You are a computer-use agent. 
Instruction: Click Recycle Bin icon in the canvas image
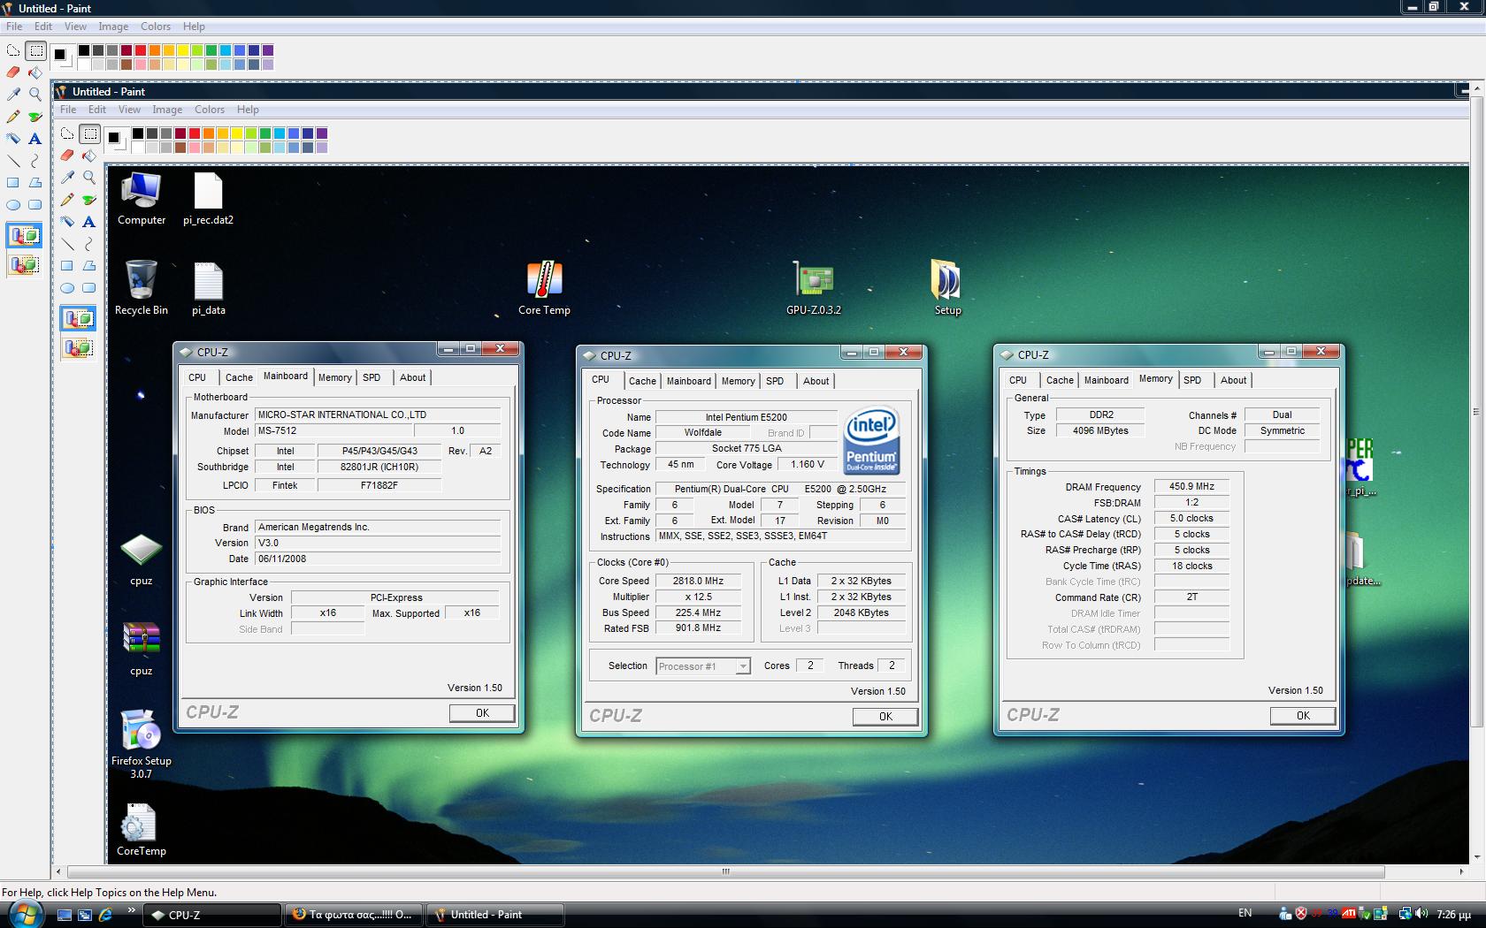(142, 288)
